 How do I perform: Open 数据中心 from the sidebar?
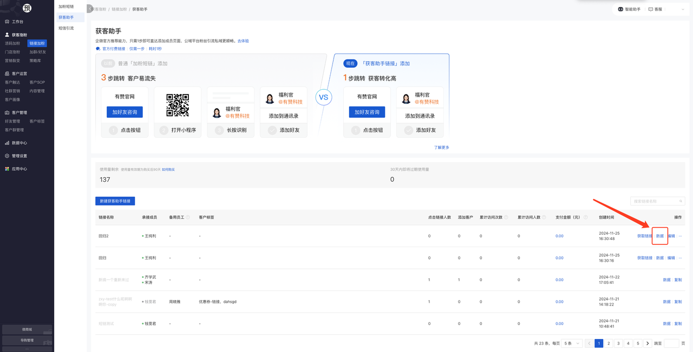coord(16,143)
